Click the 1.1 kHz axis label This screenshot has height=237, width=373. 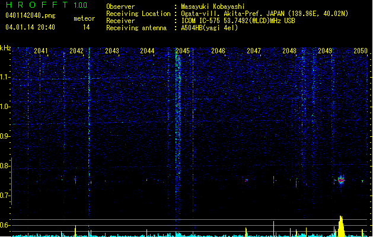coord(4,77)
